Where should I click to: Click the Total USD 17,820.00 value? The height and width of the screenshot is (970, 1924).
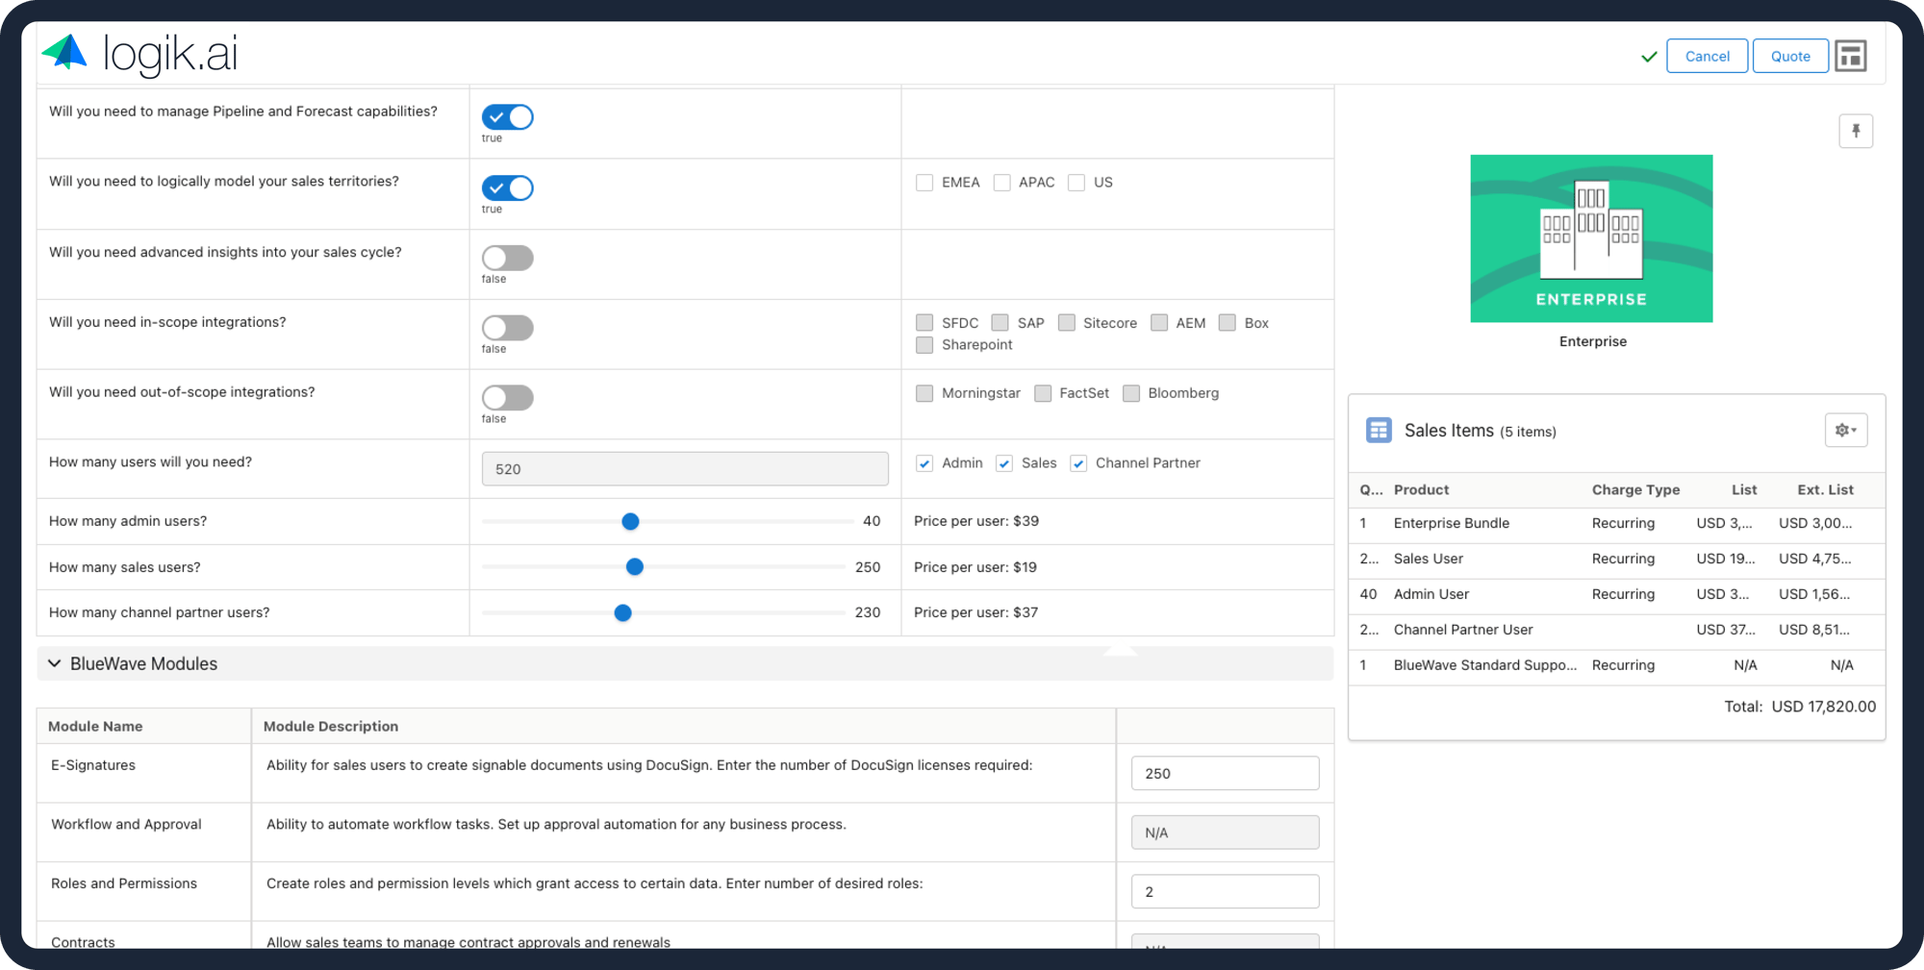click(1823, 707)
